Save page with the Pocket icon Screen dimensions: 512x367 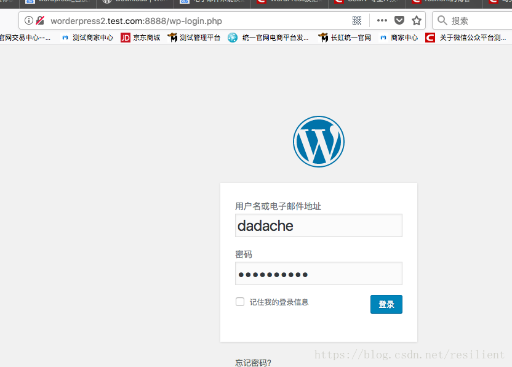pyautogui.click(x=399, y=20)
